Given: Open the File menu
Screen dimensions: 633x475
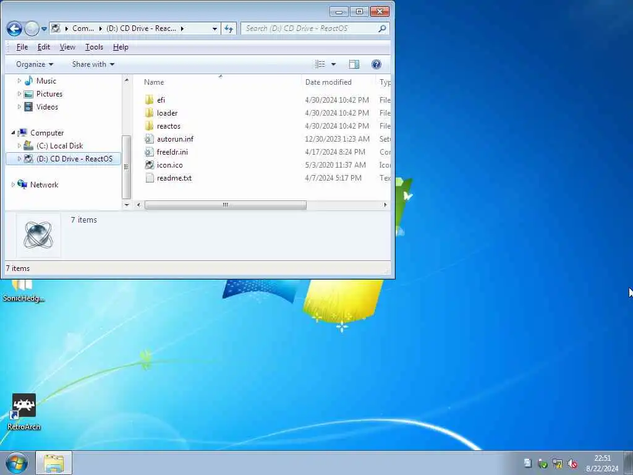Looking at the screenshot, I should (x=22, y=47).
